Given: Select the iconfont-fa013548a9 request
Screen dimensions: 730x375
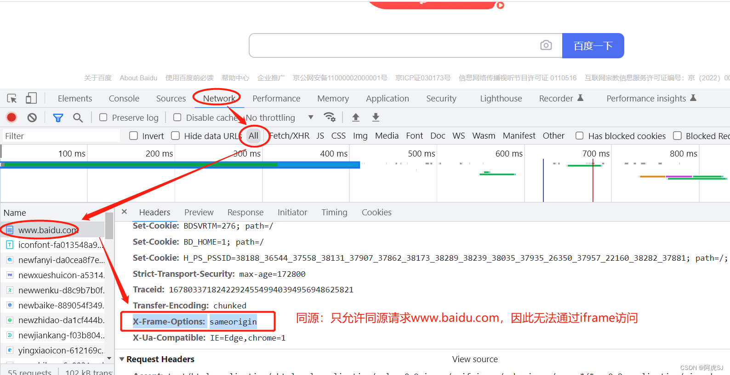Looking at the screenshot, I should pos(53,245).
